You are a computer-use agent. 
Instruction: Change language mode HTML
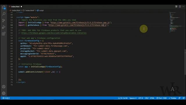[x=152, y=98]
